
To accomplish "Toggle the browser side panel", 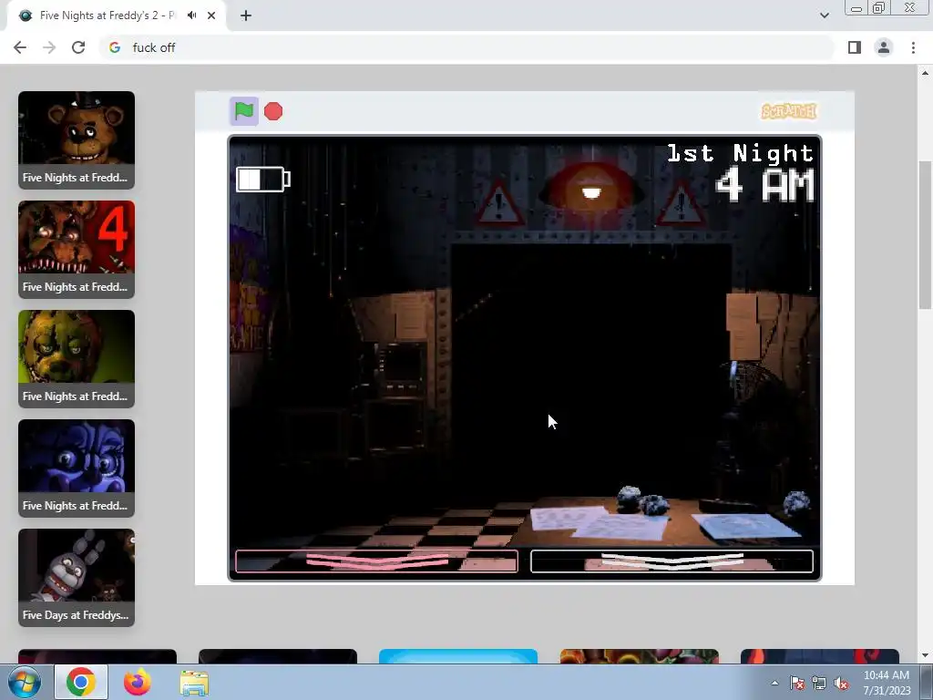I will coord(855,47).
